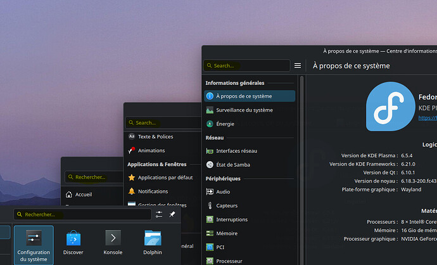
Task: Open Configuration du système launcher
Action: point(34,244)
